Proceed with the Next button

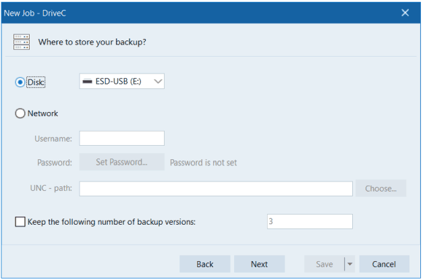pos(259,264)
